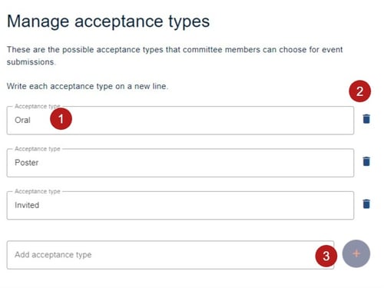Focus the Poster acceptance type field
384x288 pixels.
click(x=180, y=163)
